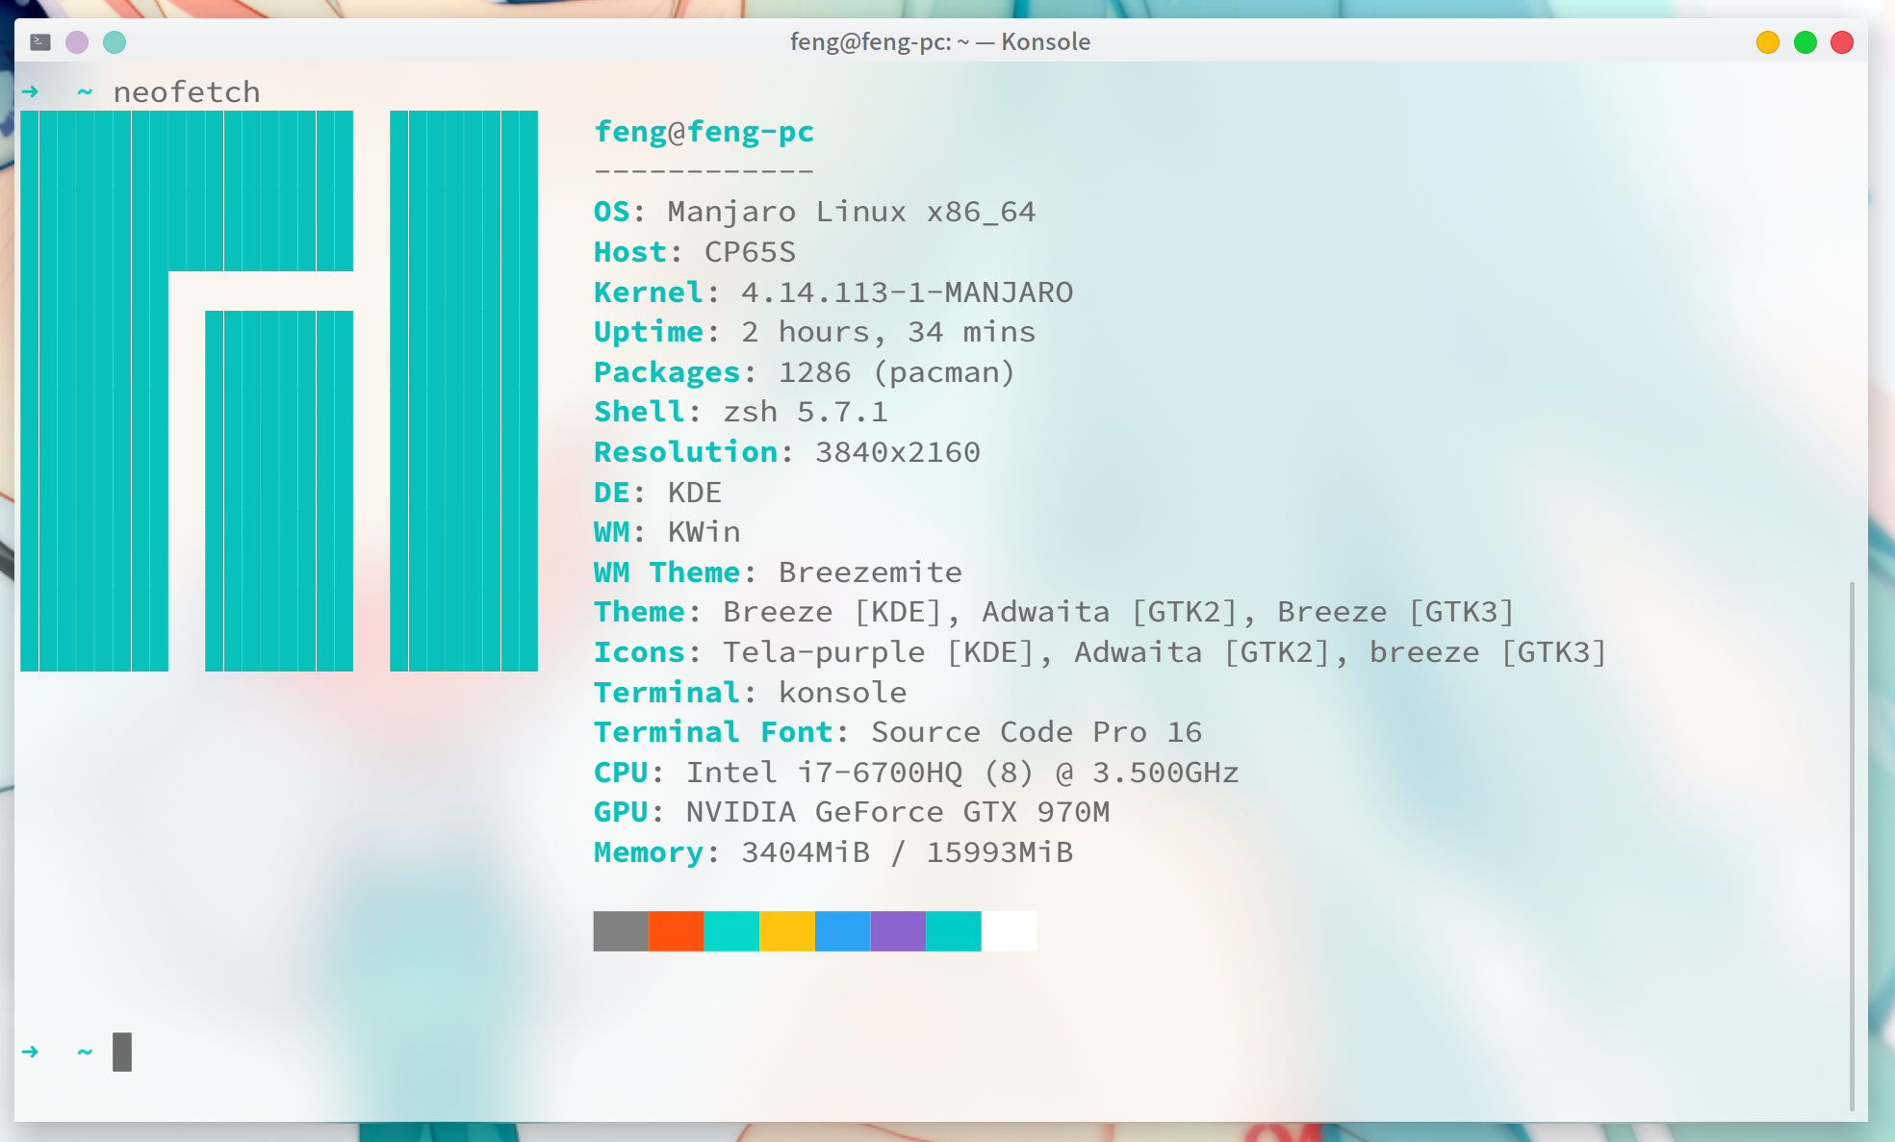Viewport: 1895px width, 1142px height.
Task: Select the purple session circle in the title bar
Action: [76, 41]
